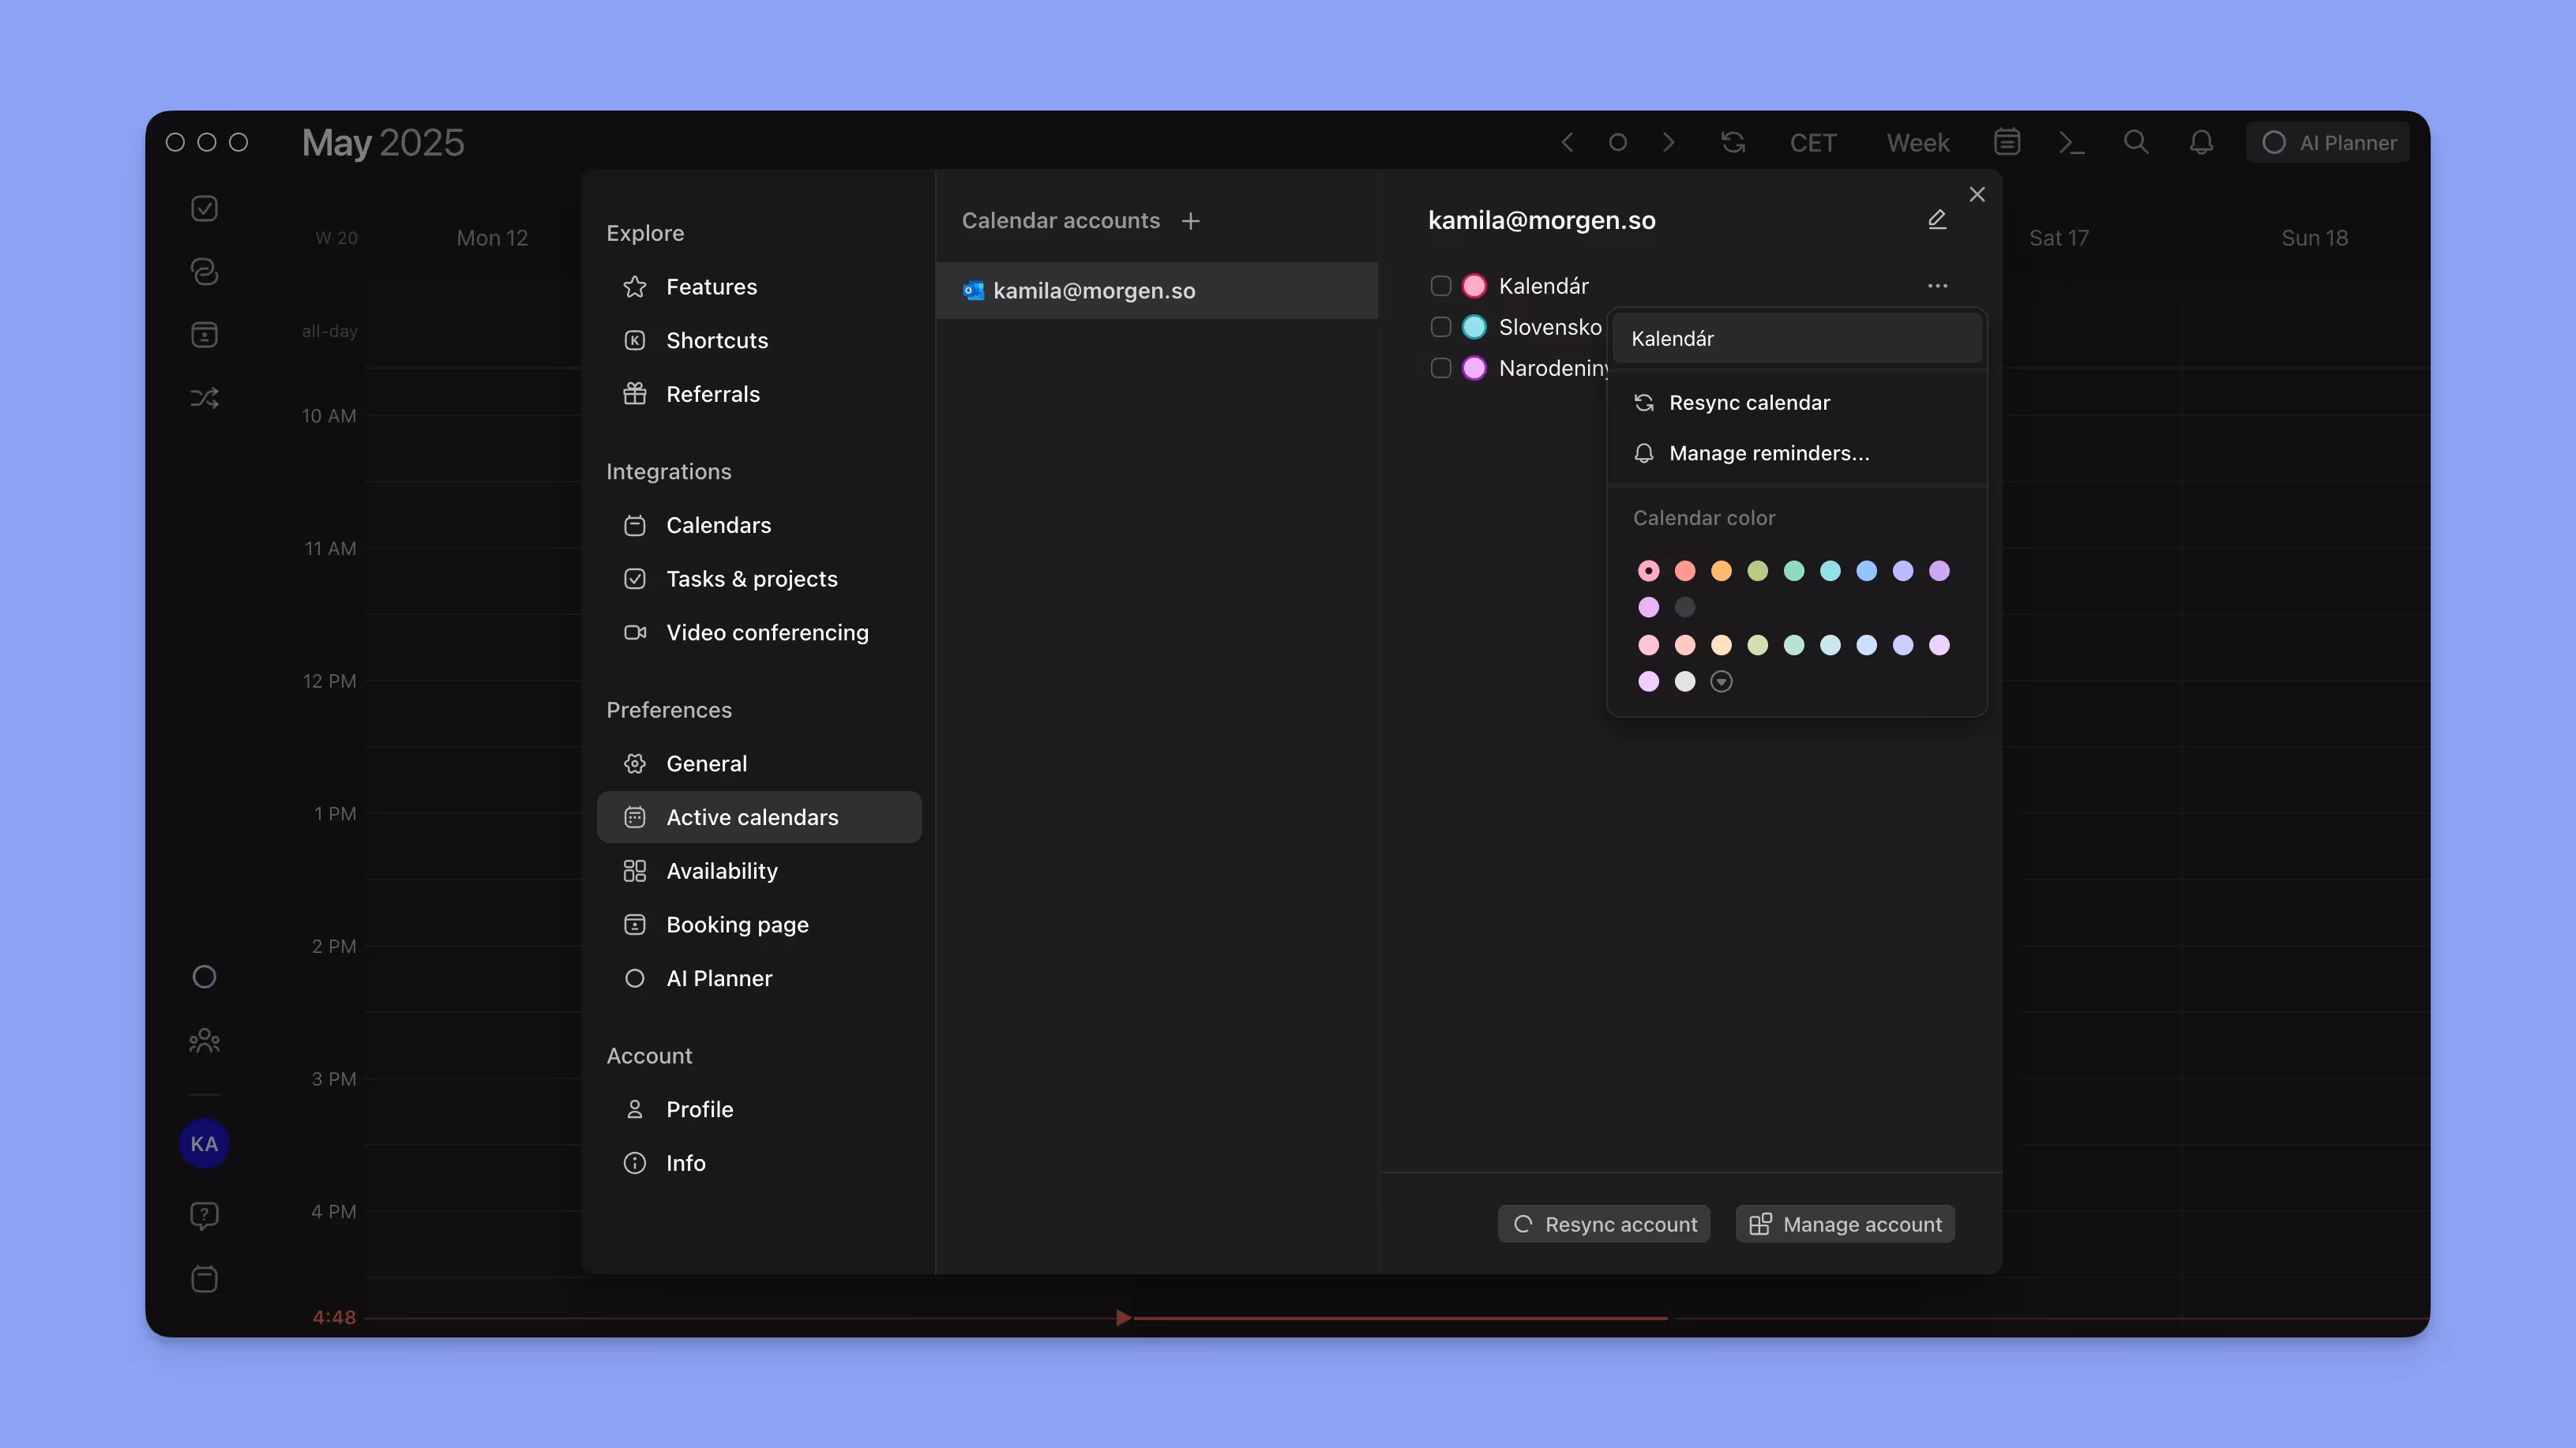
Task: Click the resync icon next to navigation arrows
Action: click(1733, 142)
